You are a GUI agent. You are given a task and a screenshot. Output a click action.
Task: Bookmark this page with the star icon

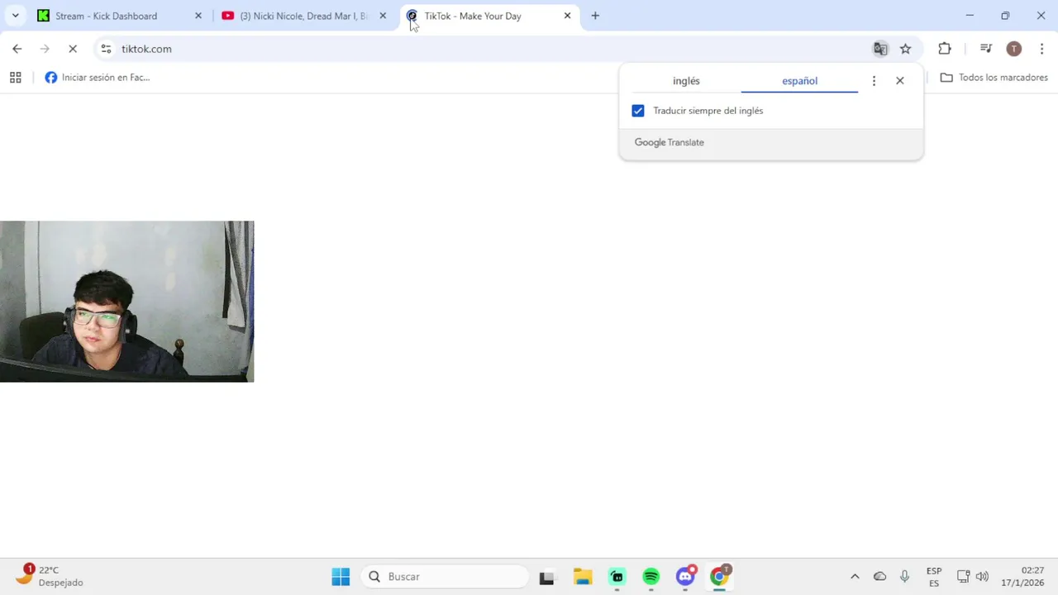[x=906, y=49]
